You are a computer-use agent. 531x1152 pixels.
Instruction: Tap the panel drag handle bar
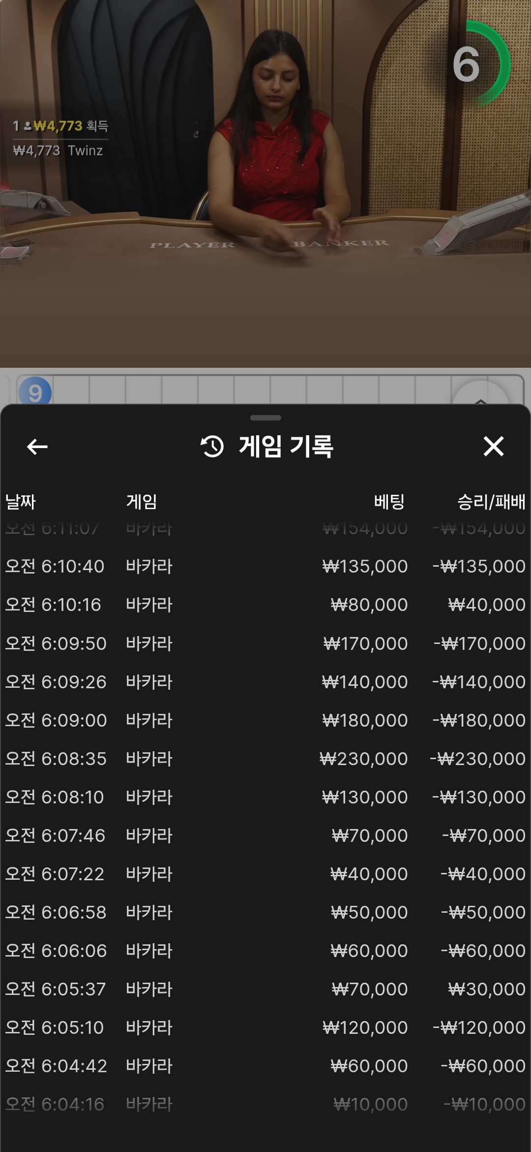pyautogui.click(x=265, y=418)
